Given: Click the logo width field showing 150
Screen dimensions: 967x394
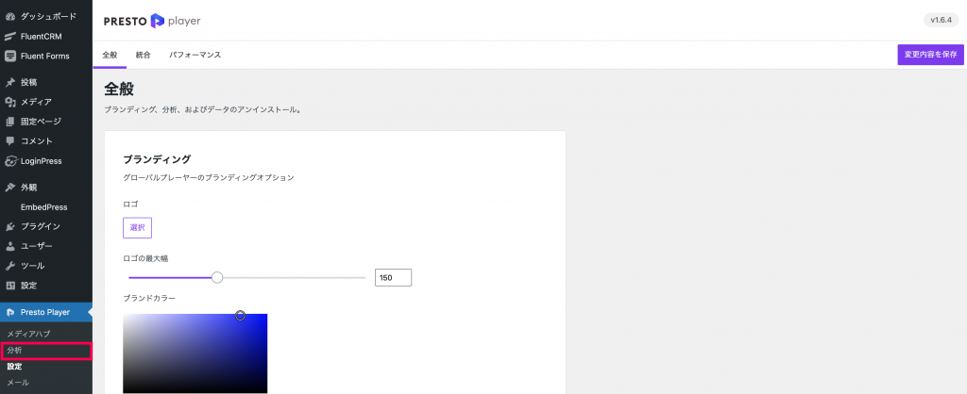Looking at the screenshot, I should [394, 278].
